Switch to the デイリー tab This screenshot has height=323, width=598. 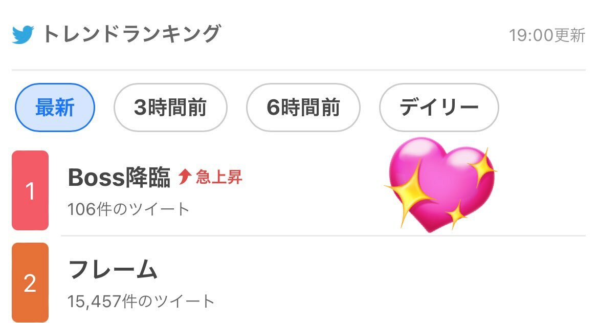point(438,107)
